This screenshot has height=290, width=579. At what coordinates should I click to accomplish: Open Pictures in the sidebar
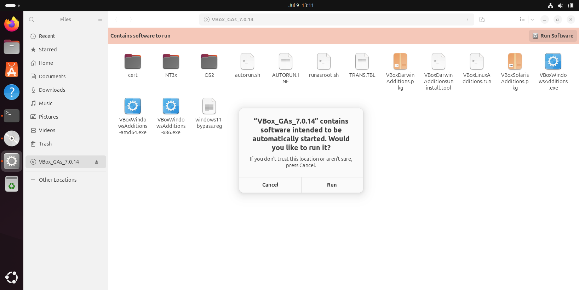(66, 117)
